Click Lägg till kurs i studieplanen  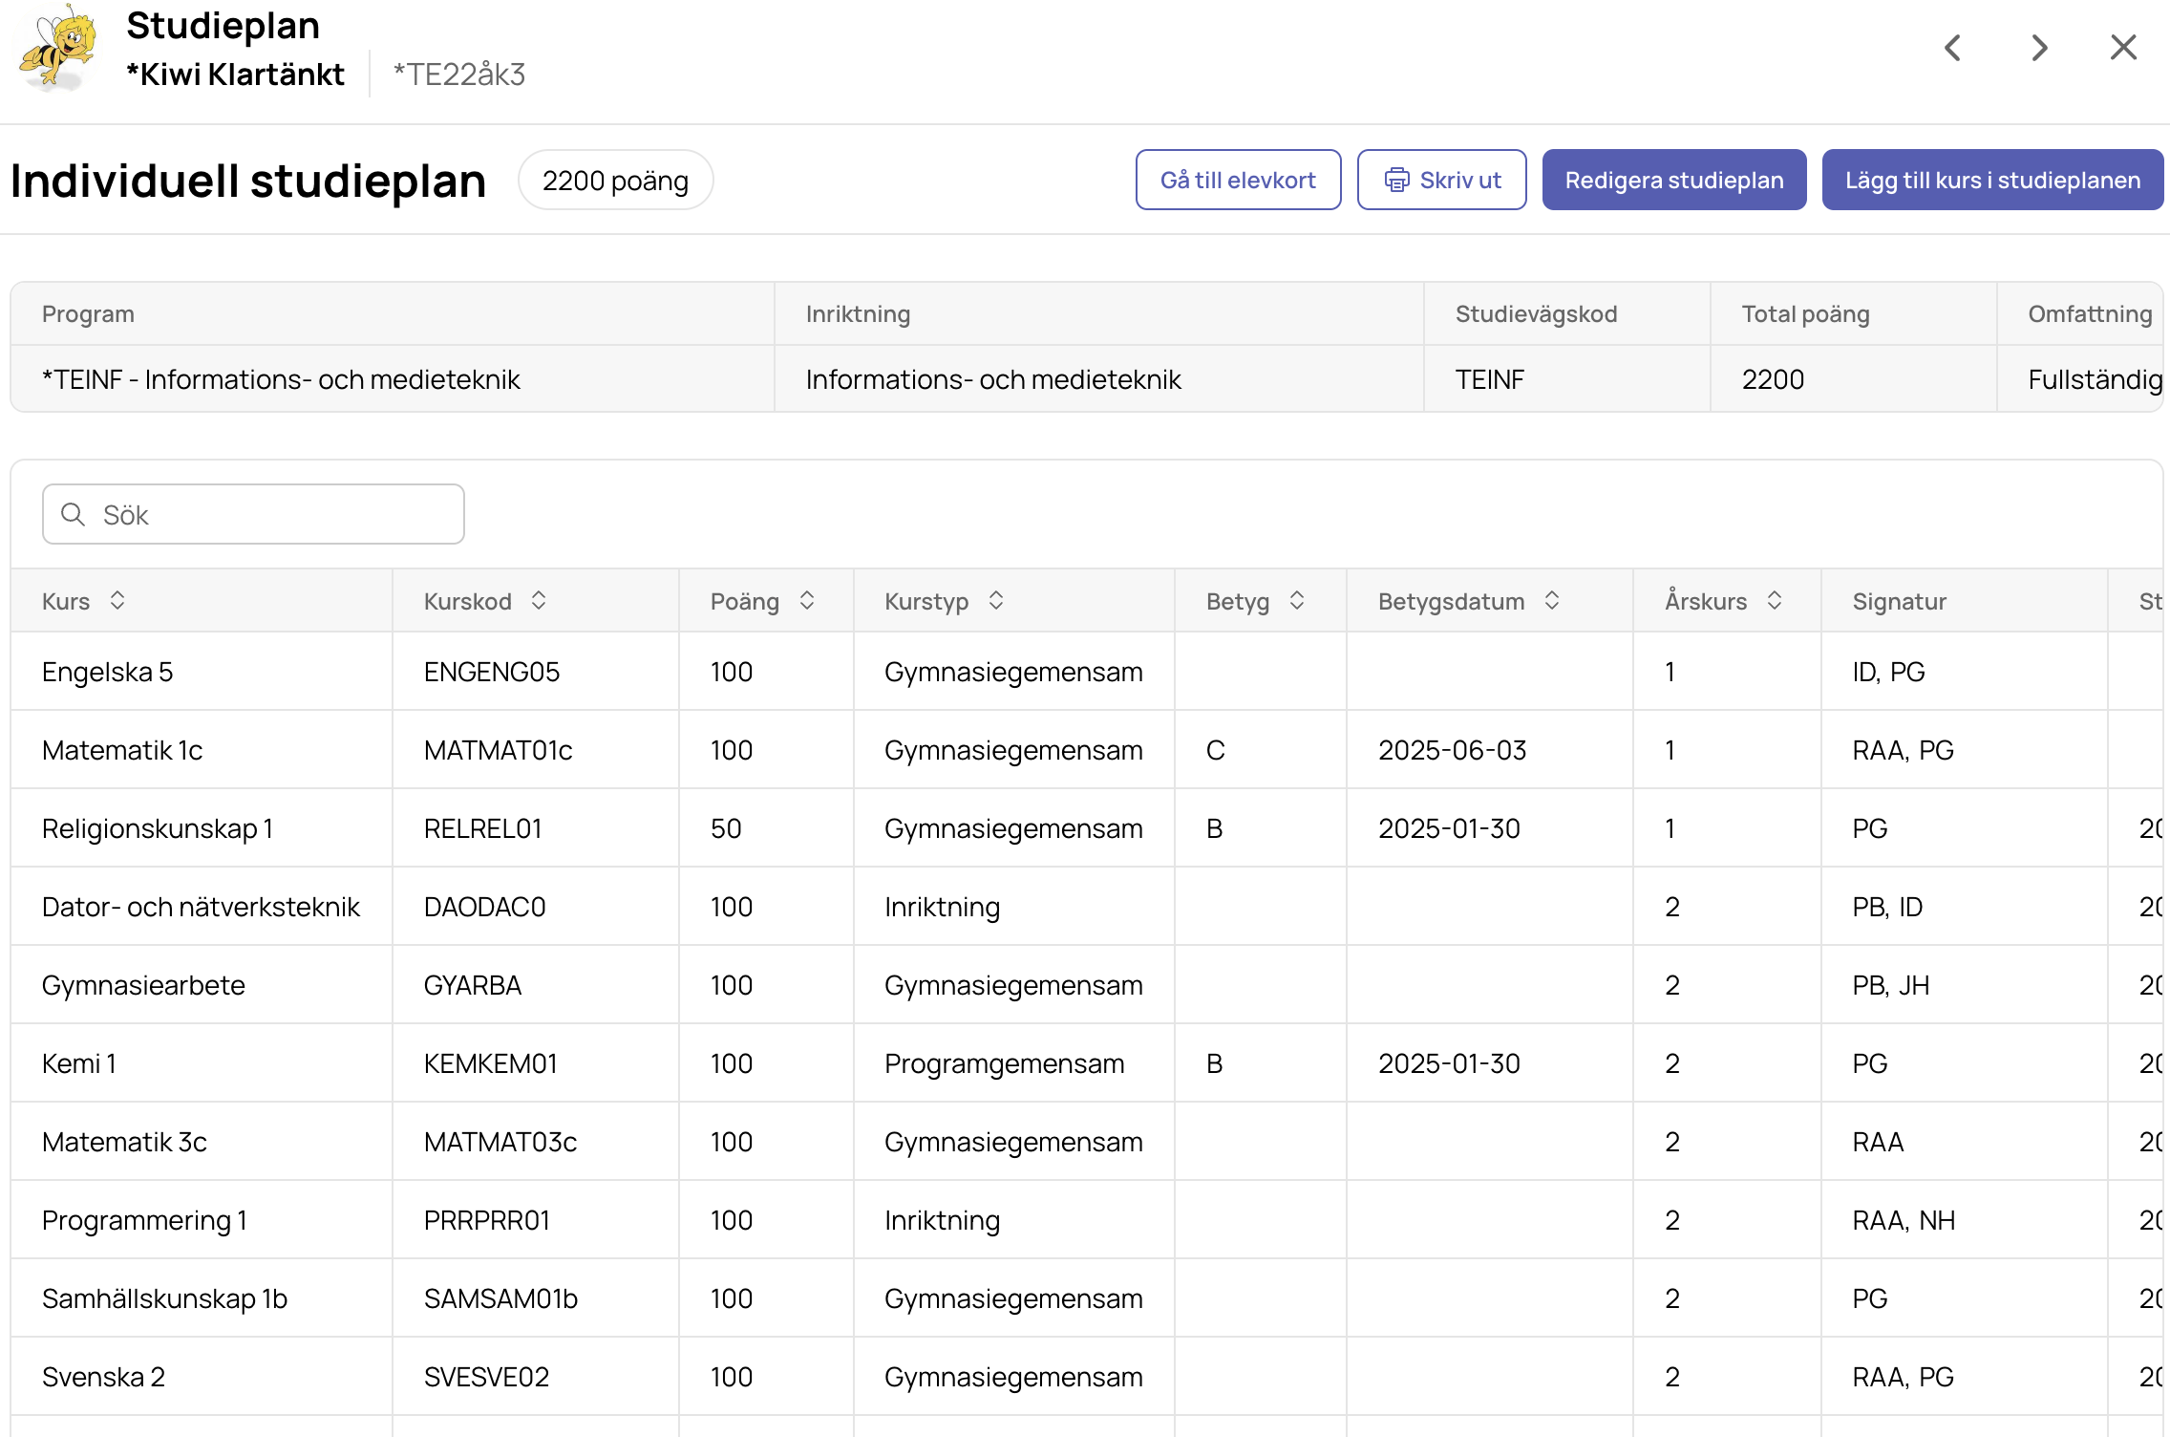pyautogui.click(x=1992, y=180)
